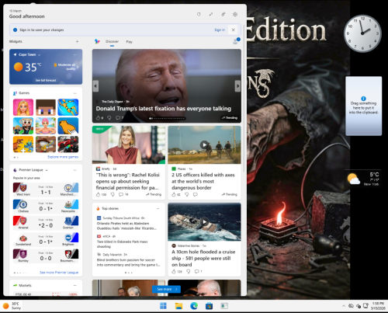Open Games widget more options
The height and width of the screenshot is (313, 388).
(75, 93)
